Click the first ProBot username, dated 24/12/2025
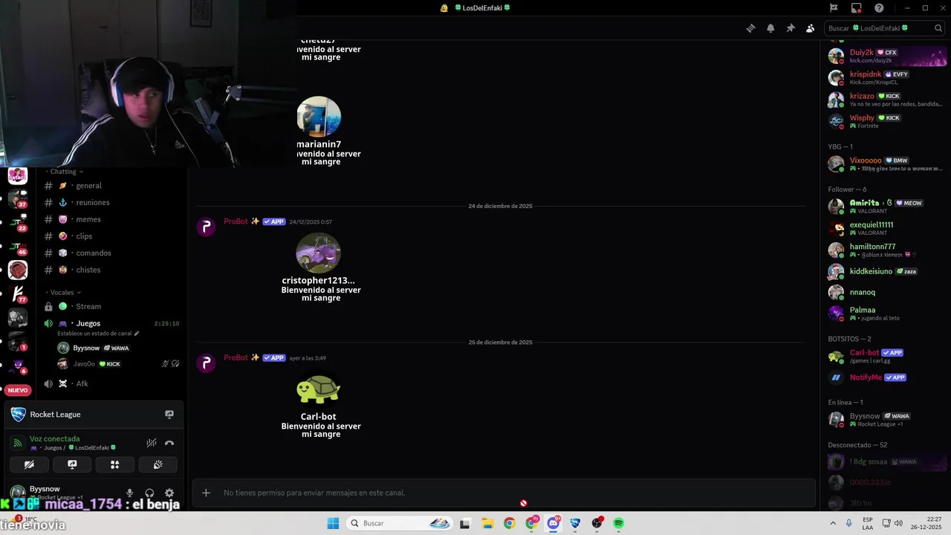 (236, 221)
